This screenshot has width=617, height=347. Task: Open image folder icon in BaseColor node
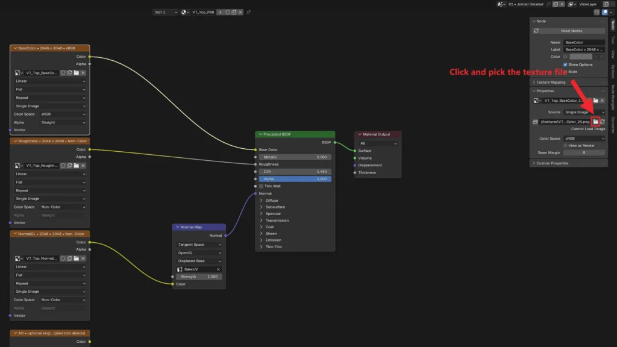[x=77, y=73]
